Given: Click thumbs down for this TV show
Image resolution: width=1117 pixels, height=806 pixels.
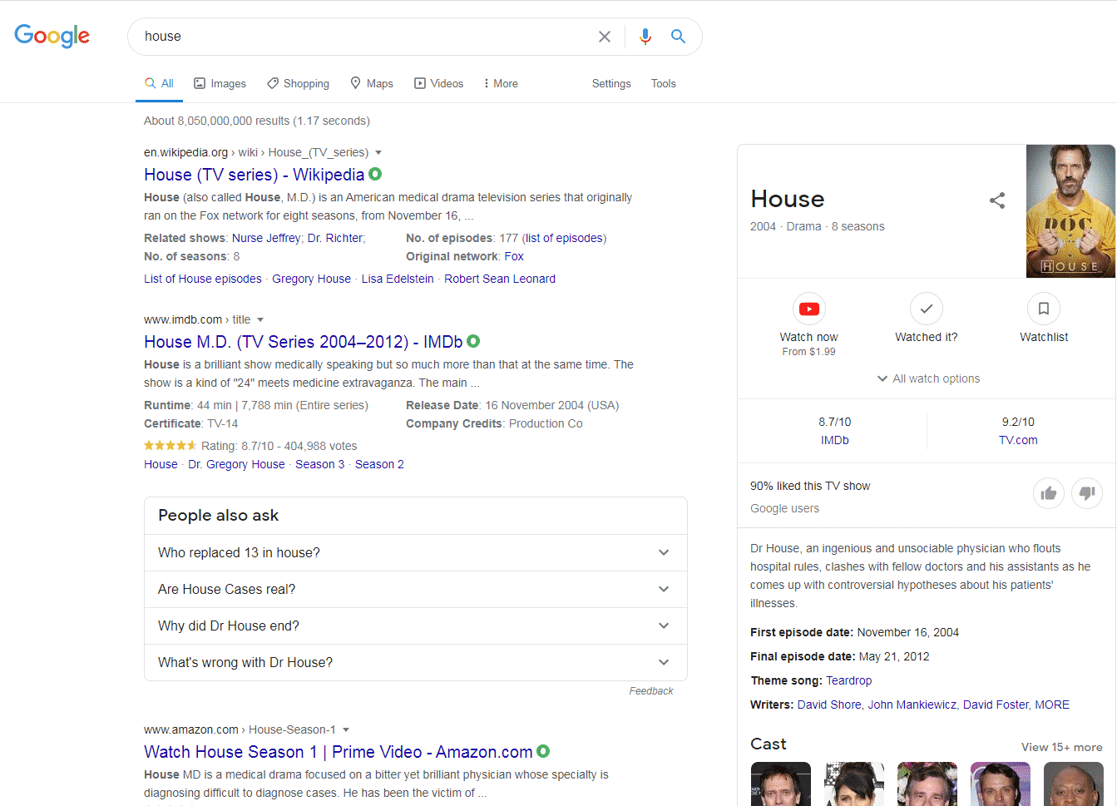Looking at the screenshot, I should [1087, 493].
